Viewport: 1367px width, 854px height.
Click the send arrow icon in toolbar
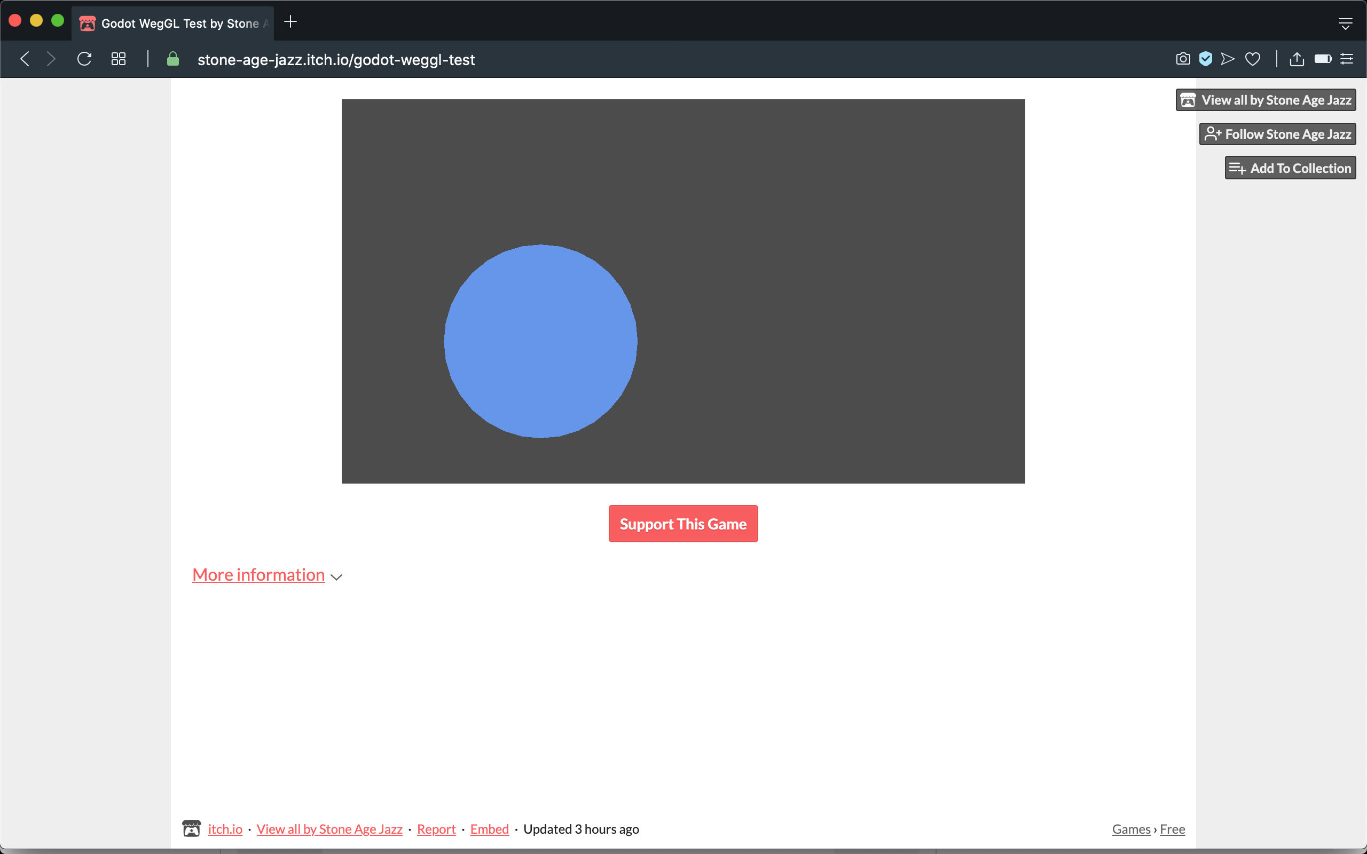[x=1228, y=59]
